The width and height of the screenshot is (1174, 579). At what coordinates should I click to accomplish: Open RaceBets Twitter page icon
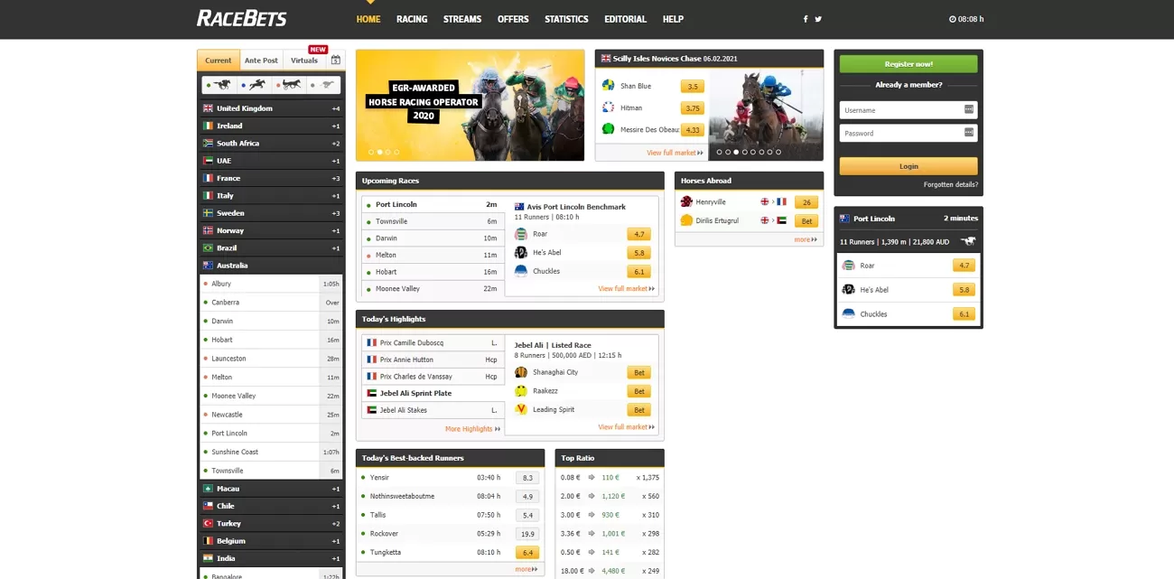818,19
